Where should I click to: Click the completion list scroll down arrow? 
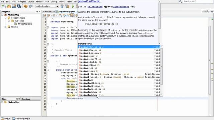point(162,95)
